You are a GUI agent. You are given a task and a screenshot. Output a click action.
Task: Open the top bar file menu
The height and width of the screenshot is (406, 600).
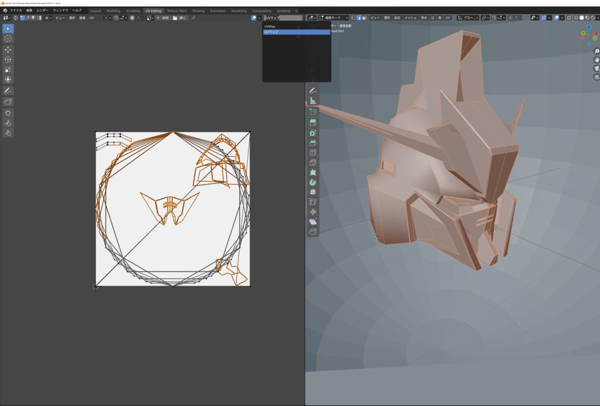[x=16, y=10]
